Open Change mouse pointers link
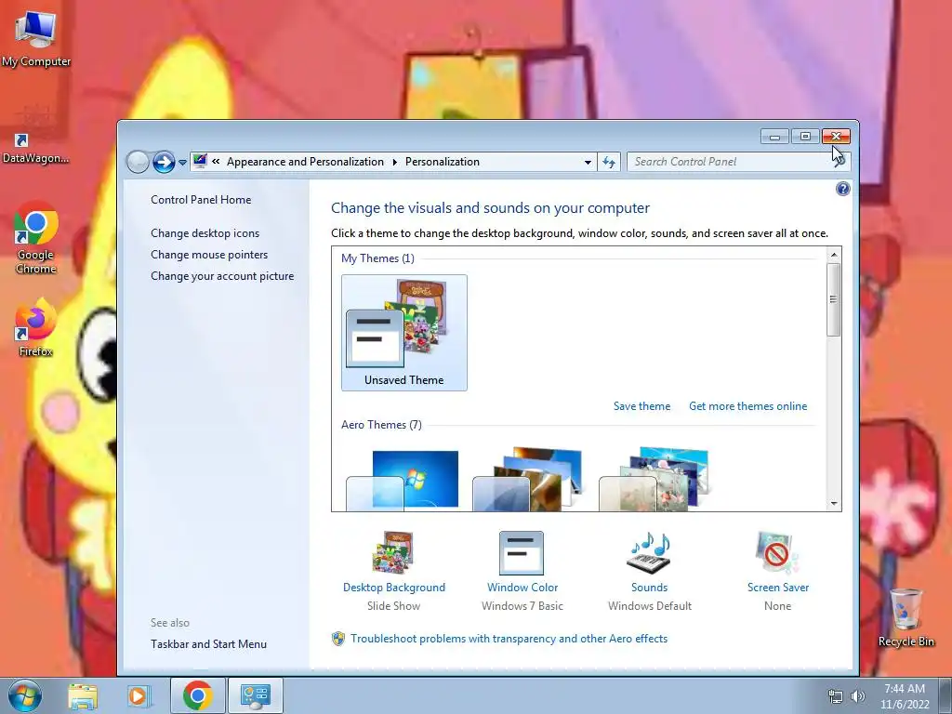 coord(209,255)
